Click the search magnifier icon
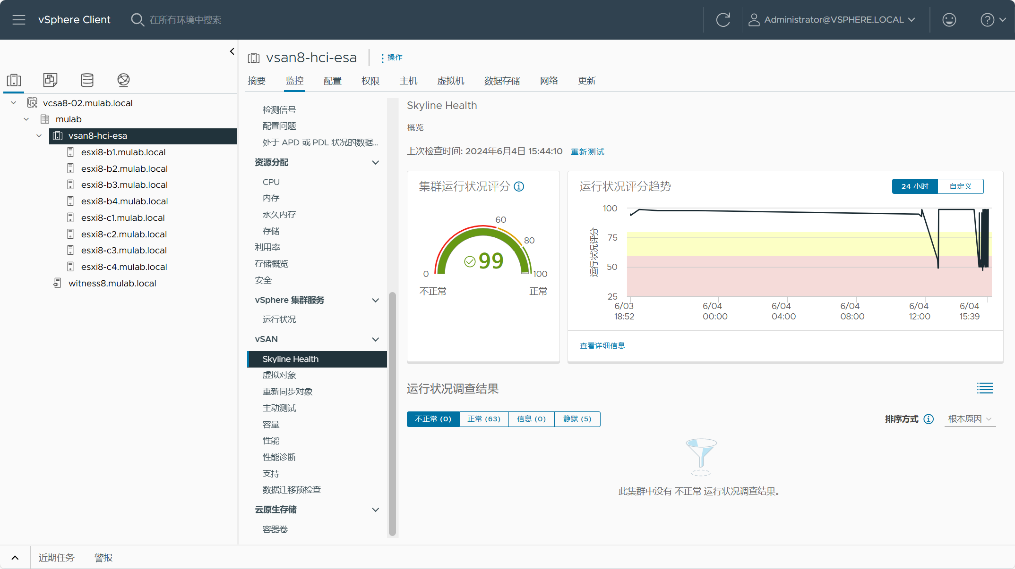 point(137,20)
